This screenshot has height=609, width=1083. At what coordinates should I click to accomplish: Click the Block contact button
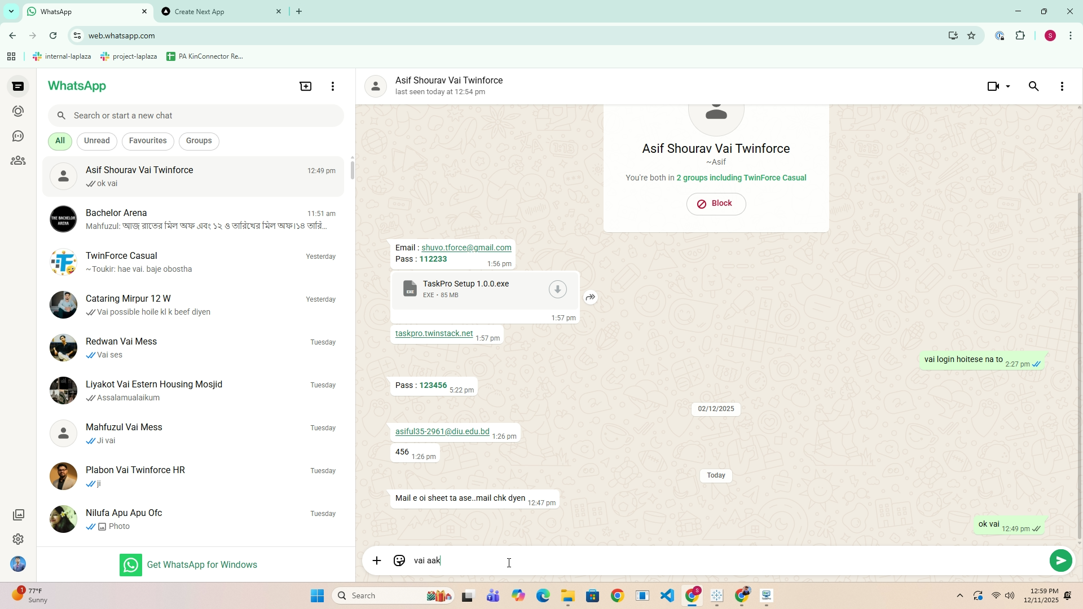(716, 204)
